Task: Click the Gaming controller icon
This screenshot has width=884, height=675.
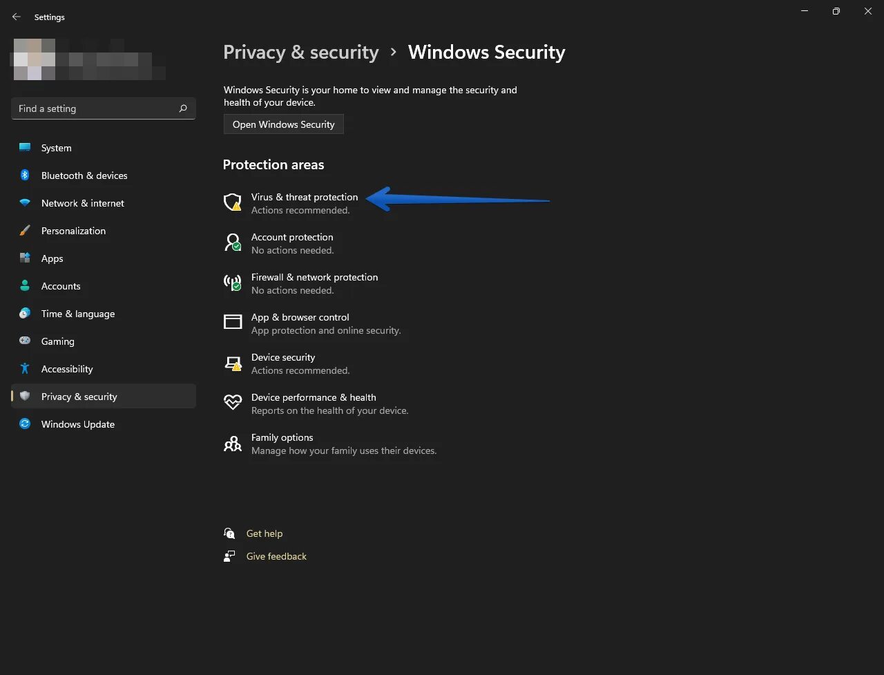Action: pyautogui.click(x=25, y=341)
